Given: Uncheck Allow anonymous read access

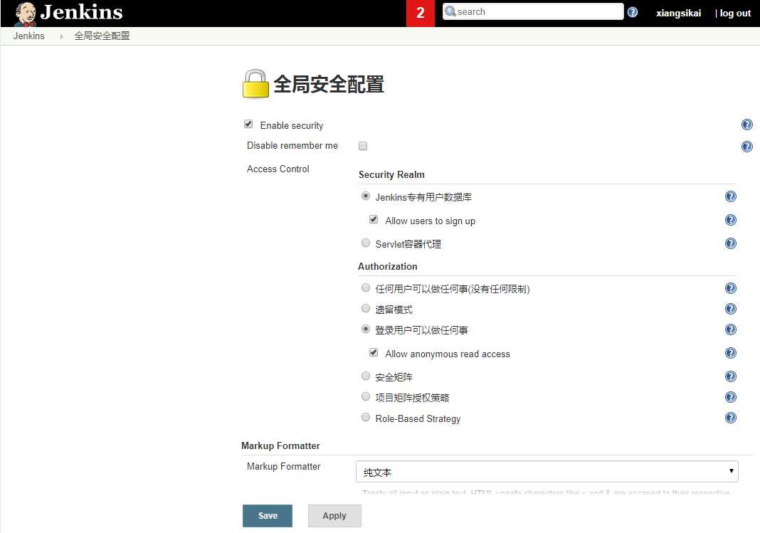Looking at the screenshot, I should tap(373, 353).
